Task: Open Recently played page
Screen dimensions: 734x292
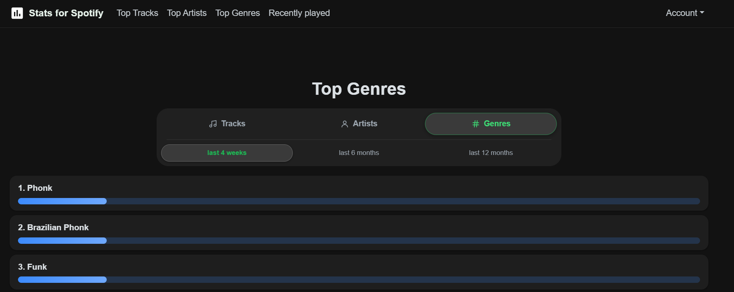Action: [299, 13]
